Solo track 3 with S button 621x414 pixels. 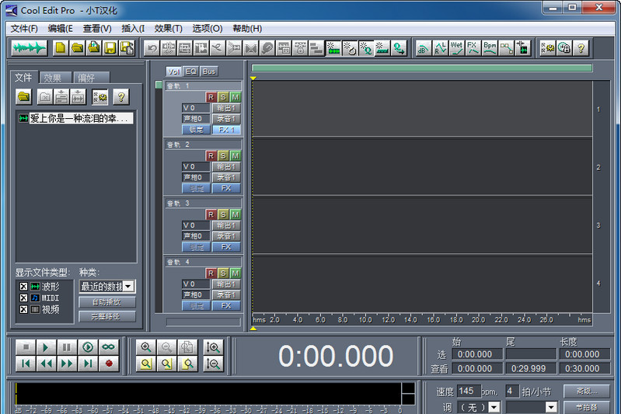click(x=223, y=214)
